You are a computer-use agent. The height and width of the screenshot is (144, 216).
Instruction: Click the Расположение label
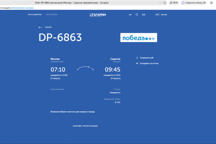(57, 89)
